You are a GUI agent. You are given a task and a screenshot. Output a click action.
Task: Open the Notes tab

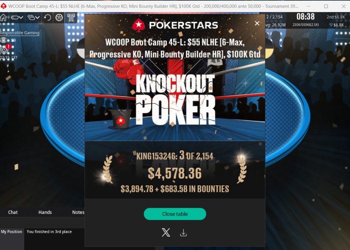point(78,212)
